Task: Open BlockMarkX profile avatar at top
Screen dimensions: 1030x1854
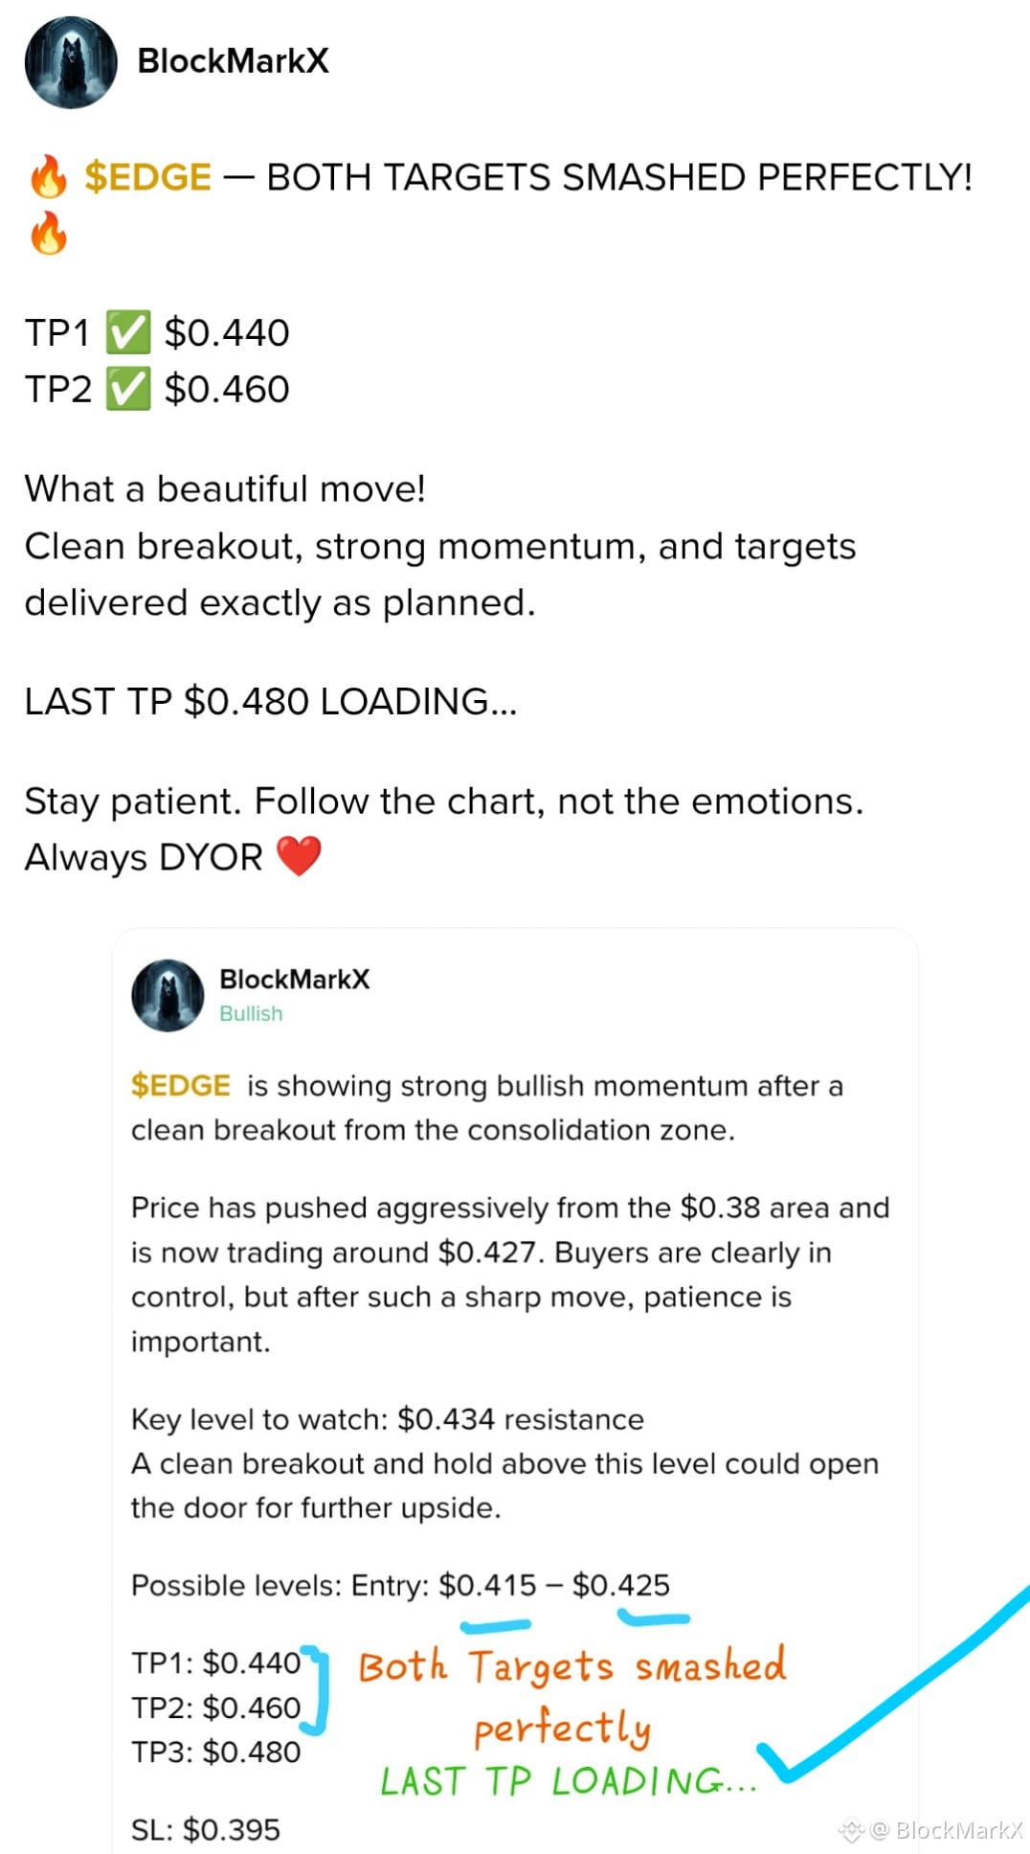Action: pyautogui.click(x=71, y=62)
